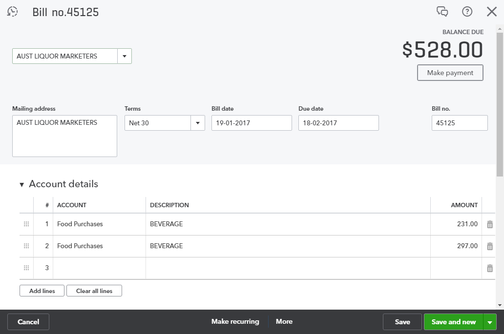
Task: Collapse the Account details section
Action: coord(22,184)
